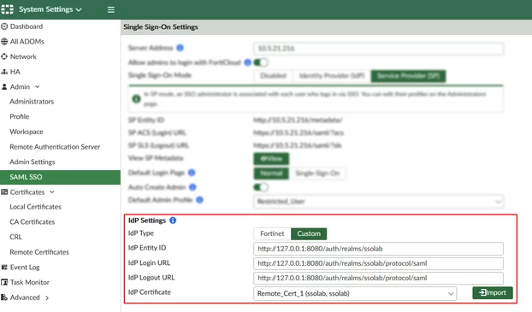
Task: Set Default Login Page to Normal
Action: pyautogui.click(x=271, y=174)
